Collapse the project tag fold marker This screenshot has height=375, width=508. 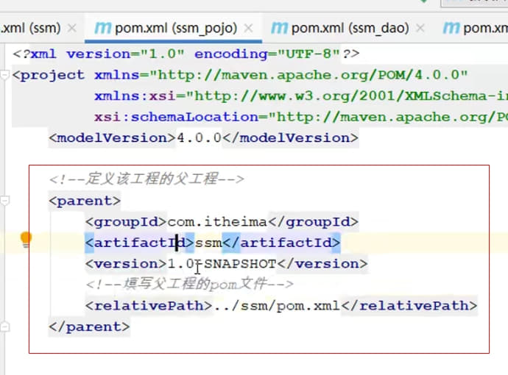click(4, 76)
